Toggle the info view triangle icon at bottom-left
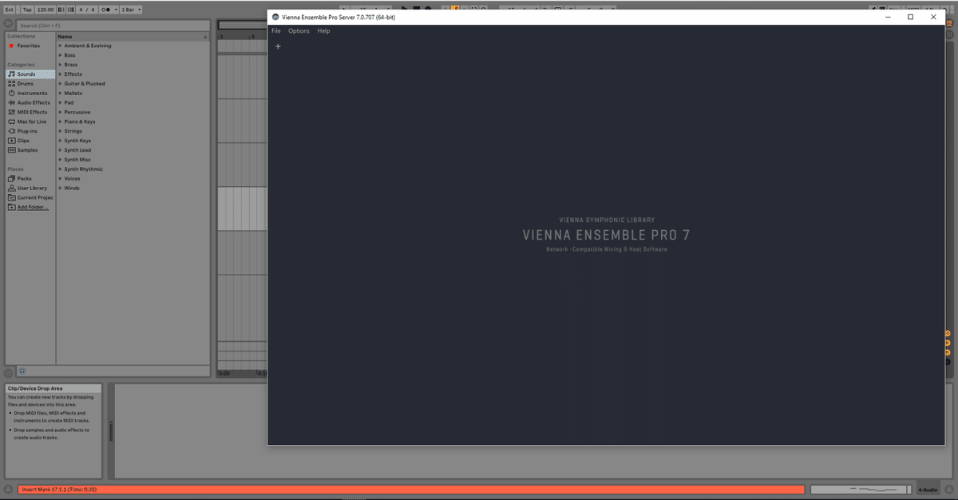 tap(8, 490)
